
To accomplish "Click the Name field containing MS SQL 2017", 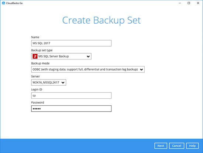I will tap(71, 43).
